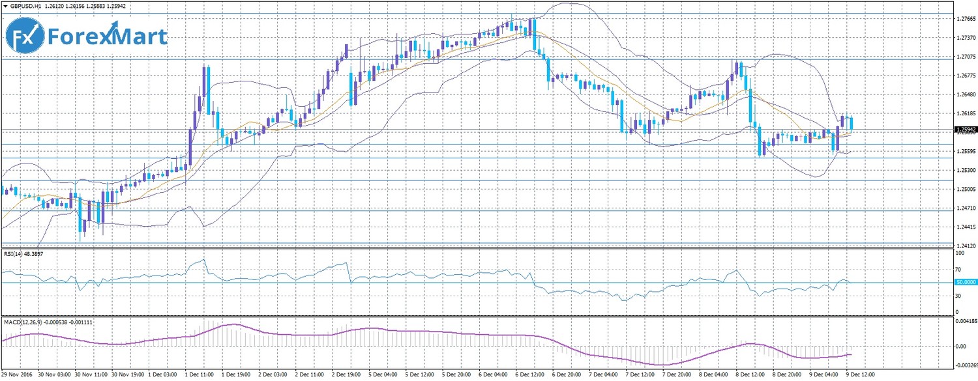Click the ForexMart Fx circular logo

tap(25, 38)
